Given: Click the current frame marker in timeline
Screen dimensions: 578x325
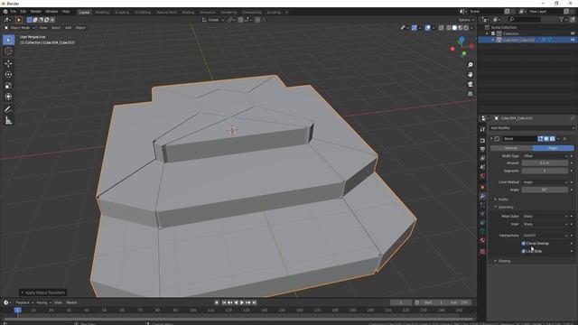Looking at the screenshot, I should 17,311.
